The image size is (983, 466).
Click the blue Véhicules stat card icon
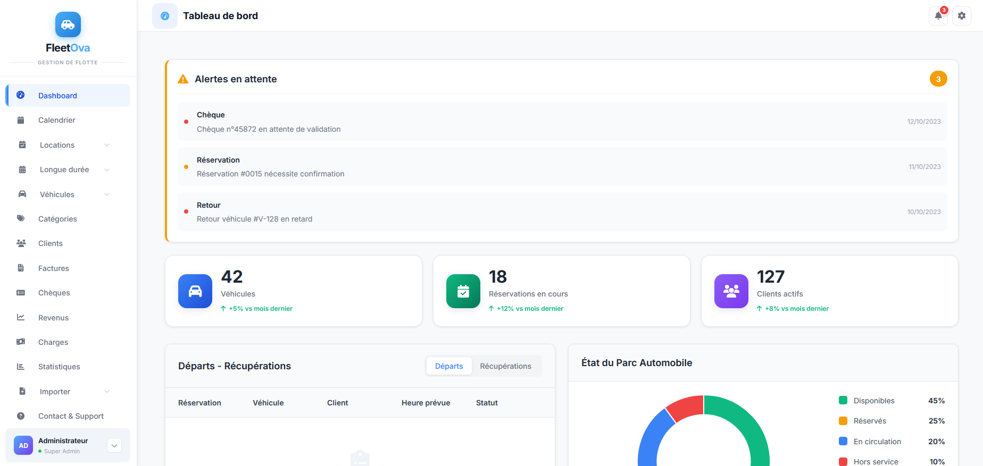click(x=195, y=291)
